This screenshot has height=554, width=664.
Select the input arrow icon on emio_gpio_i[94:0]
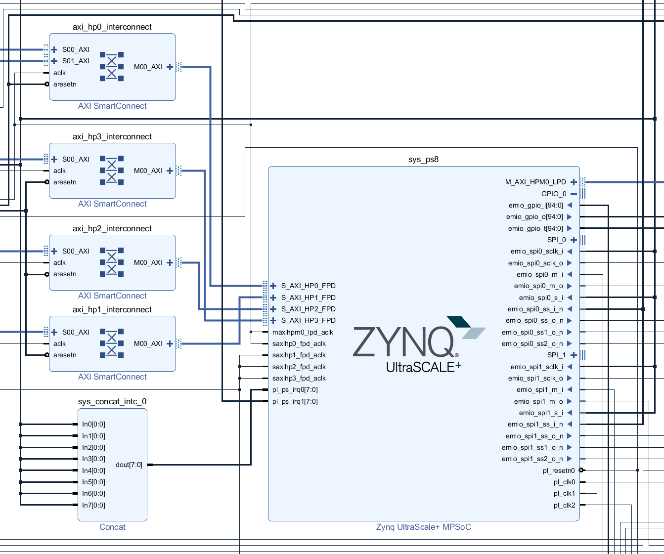click(x=570, y=205)
